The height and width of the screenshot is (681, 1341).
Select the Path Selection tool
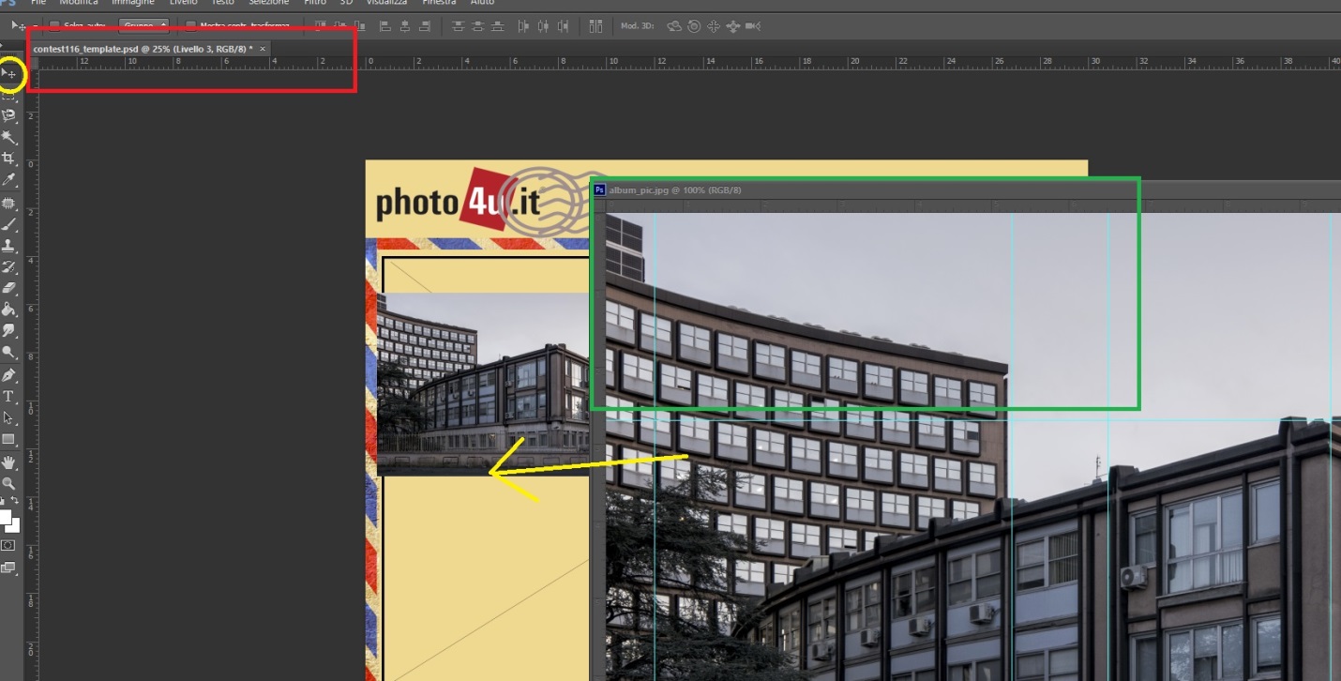point(9,418)
